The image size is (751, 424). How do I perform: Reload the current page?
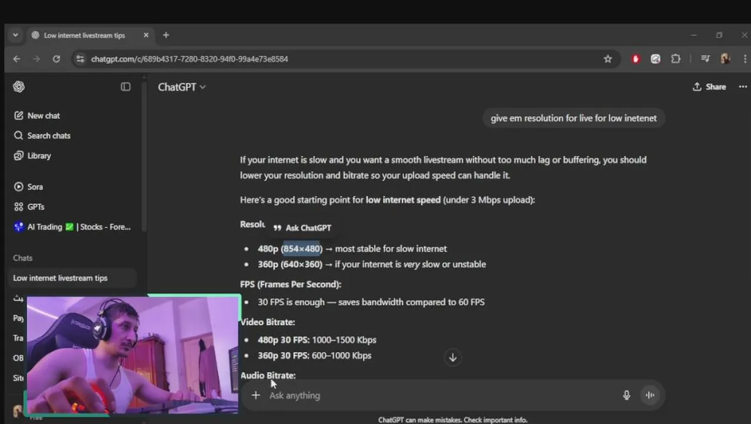57,59
